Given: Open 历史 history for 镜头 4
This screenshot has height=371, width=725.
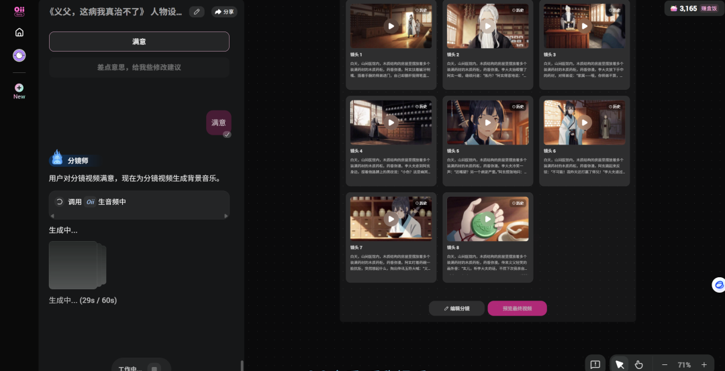Looking at the screenshot, I should click(x=421, y=106).
